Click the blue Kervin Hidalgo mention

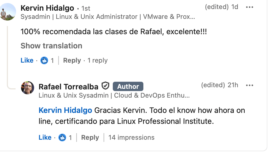[65, 110]
